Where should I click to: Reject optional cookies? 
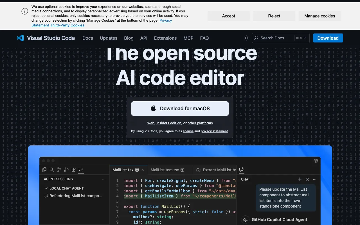(274, 16)
